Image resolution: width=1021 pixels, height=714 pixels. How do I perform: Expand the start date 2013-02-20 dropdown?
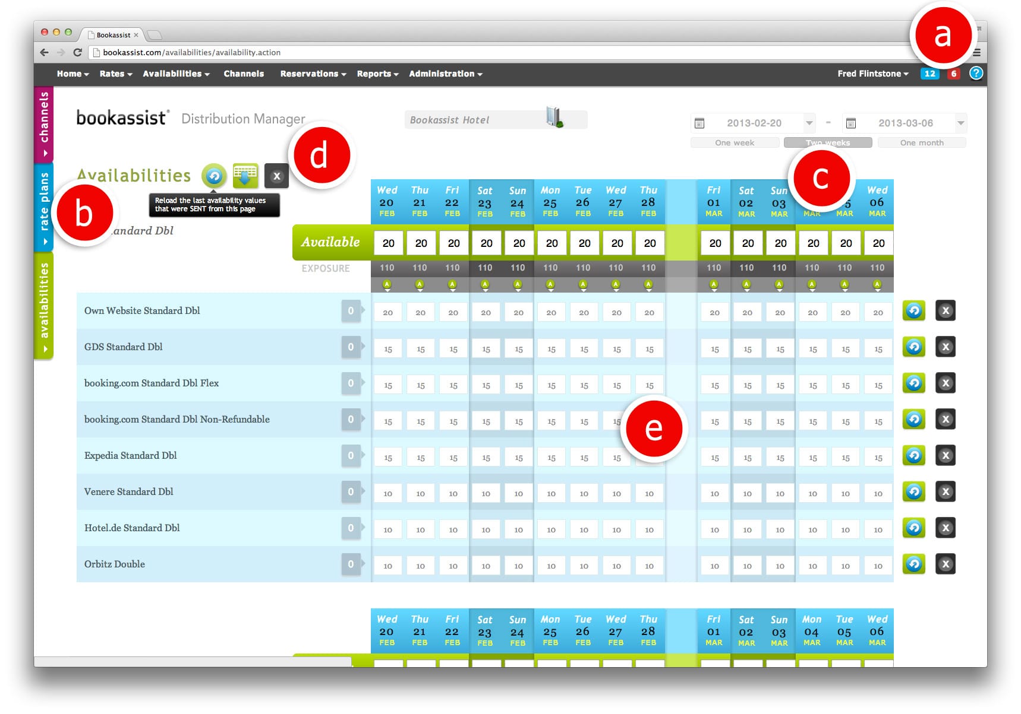tap(809, 123)
